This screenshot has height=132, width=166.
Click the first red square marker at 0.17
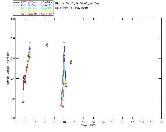[x=23, y=102]
